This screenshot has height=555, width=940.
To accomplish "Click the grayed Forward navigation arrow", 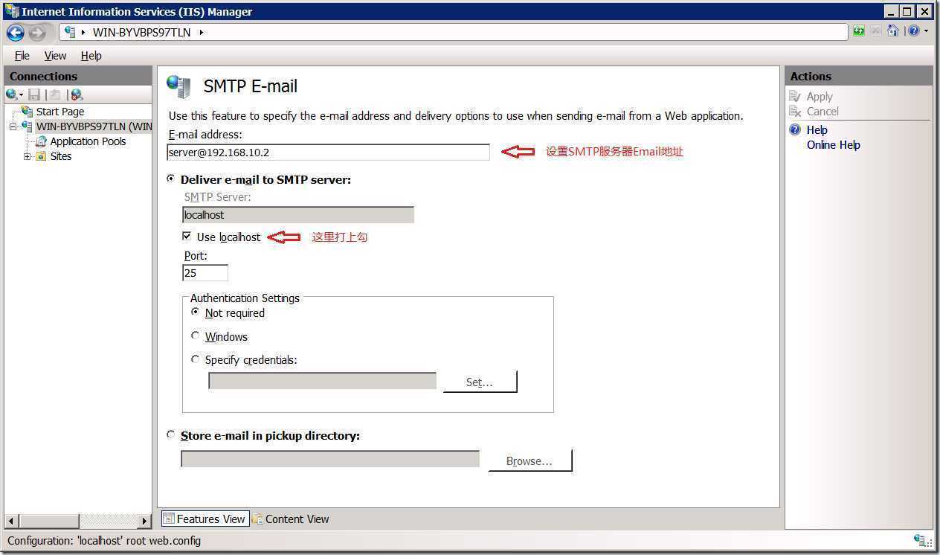I will coord(37,33).
